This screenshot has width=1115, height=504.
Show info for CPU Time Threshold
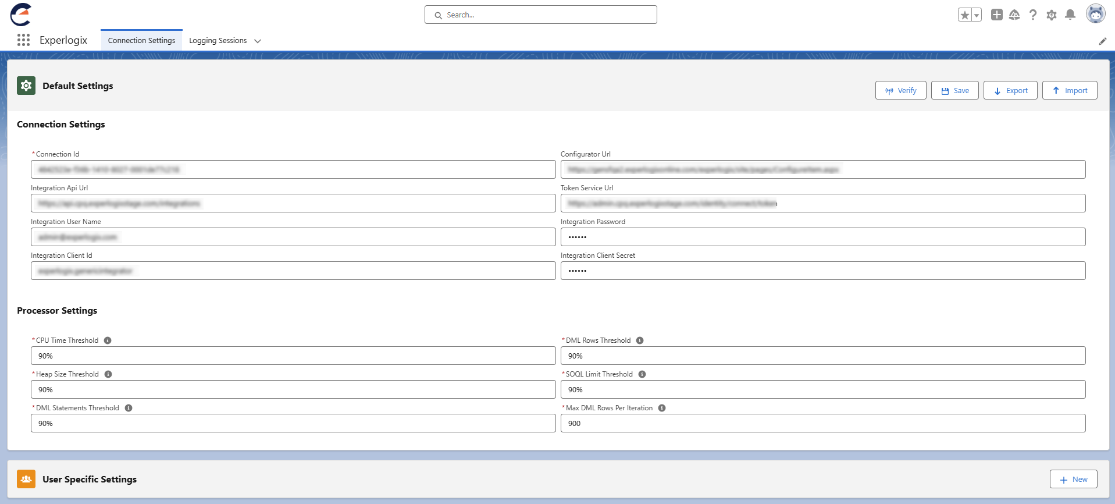click(108, 340)
